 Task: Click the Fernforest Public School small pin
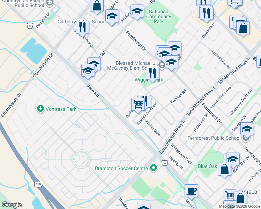246,138
